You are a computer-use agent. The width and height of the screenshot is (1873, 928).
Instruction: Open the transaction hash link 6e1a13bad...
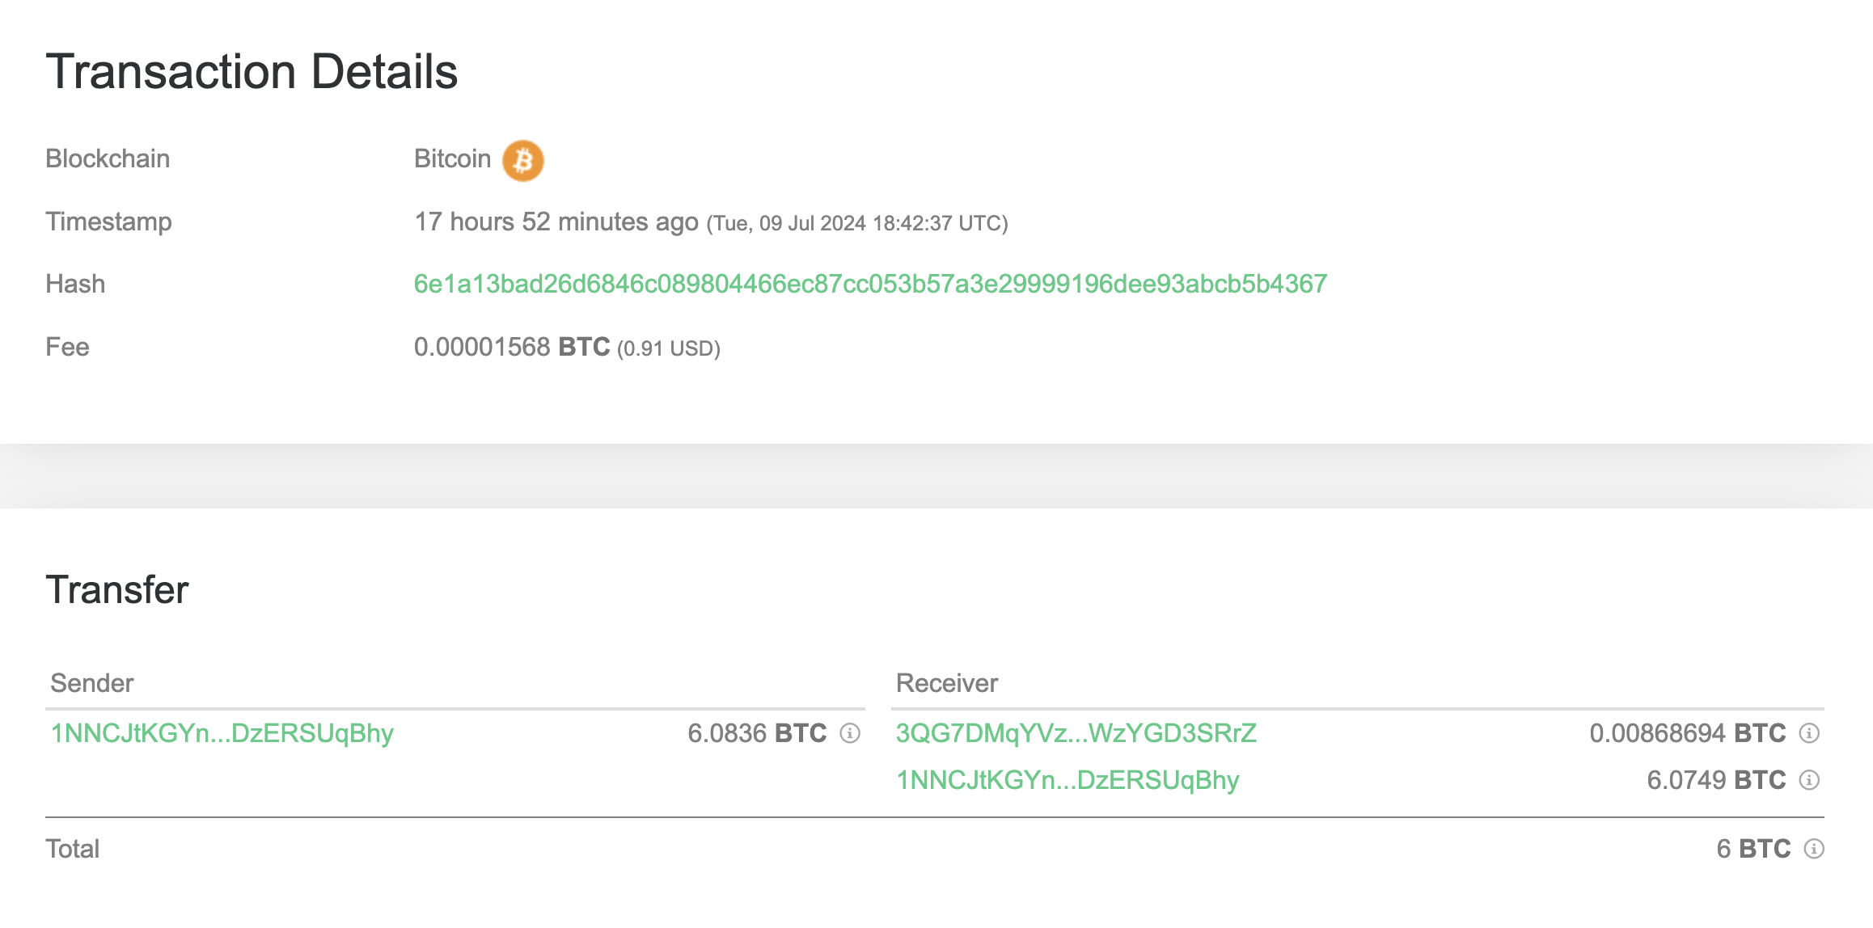[x=870, y=284]
